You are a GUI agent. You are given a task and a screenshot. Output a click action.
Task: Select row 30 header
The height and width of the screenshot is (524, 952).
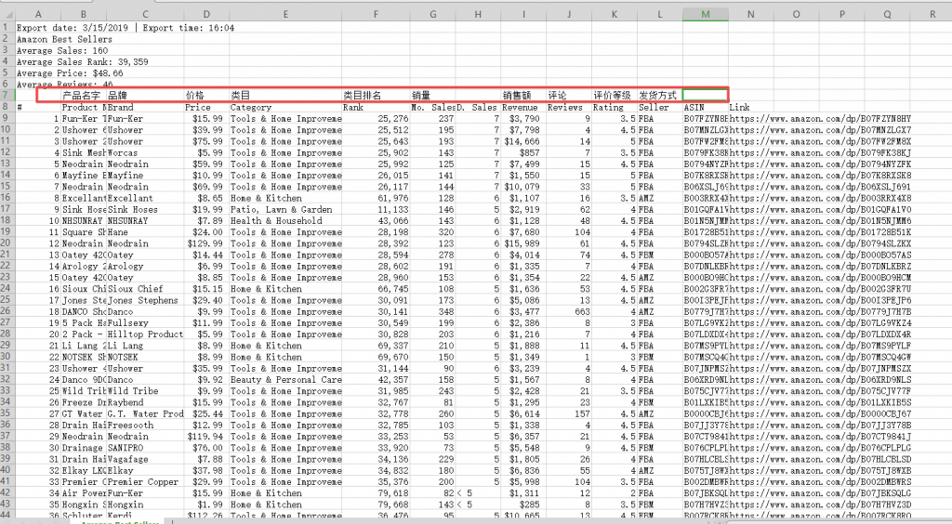point(7,357)
